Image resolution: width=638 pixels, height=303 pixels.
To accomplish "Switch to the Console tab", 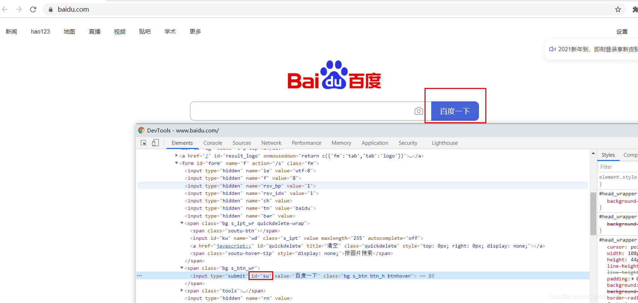I will pyautogui.click(x=213, y=143).
